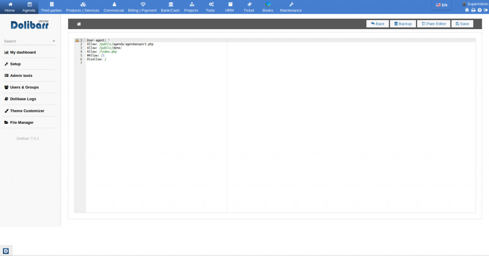Expand the Search dropdown arrow

[53, 41]
